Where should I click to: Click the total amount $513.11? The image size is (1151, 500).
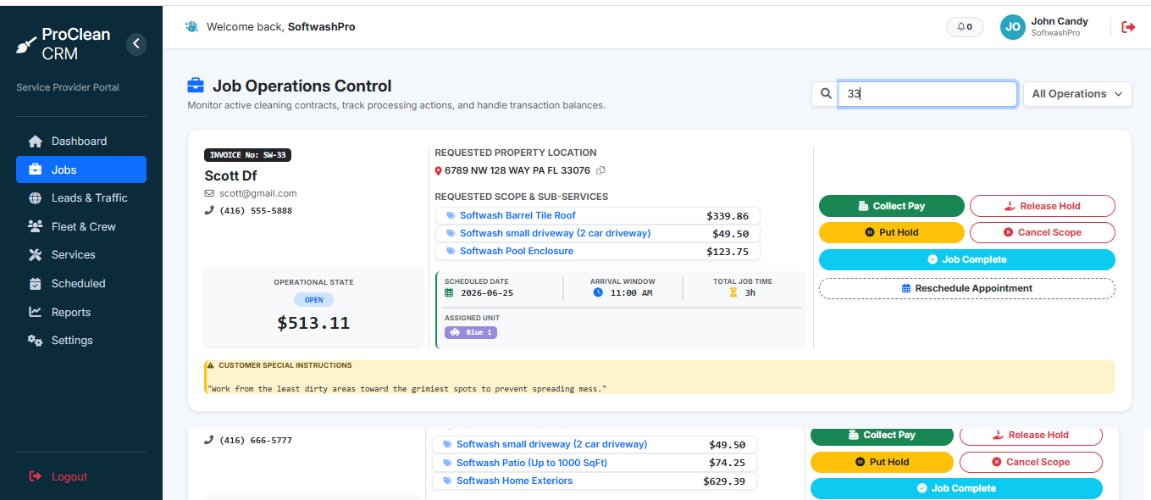[313, 323]
